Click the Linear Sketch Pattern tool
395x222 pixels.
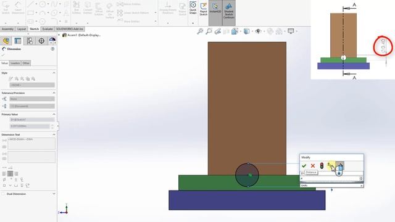point(133,12)
